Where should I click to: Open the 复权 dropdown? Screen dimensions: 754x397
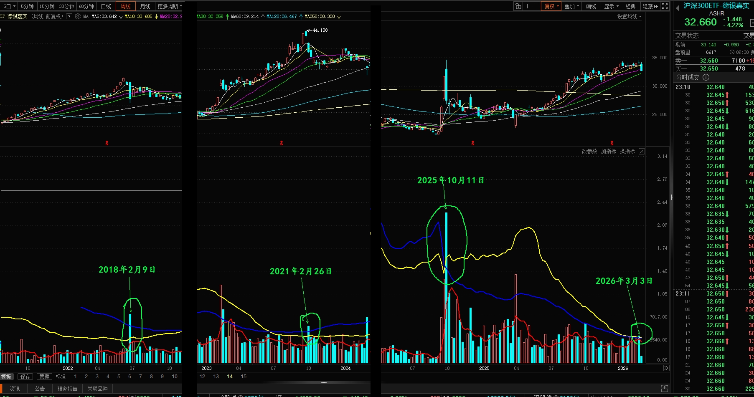(551, 6)
